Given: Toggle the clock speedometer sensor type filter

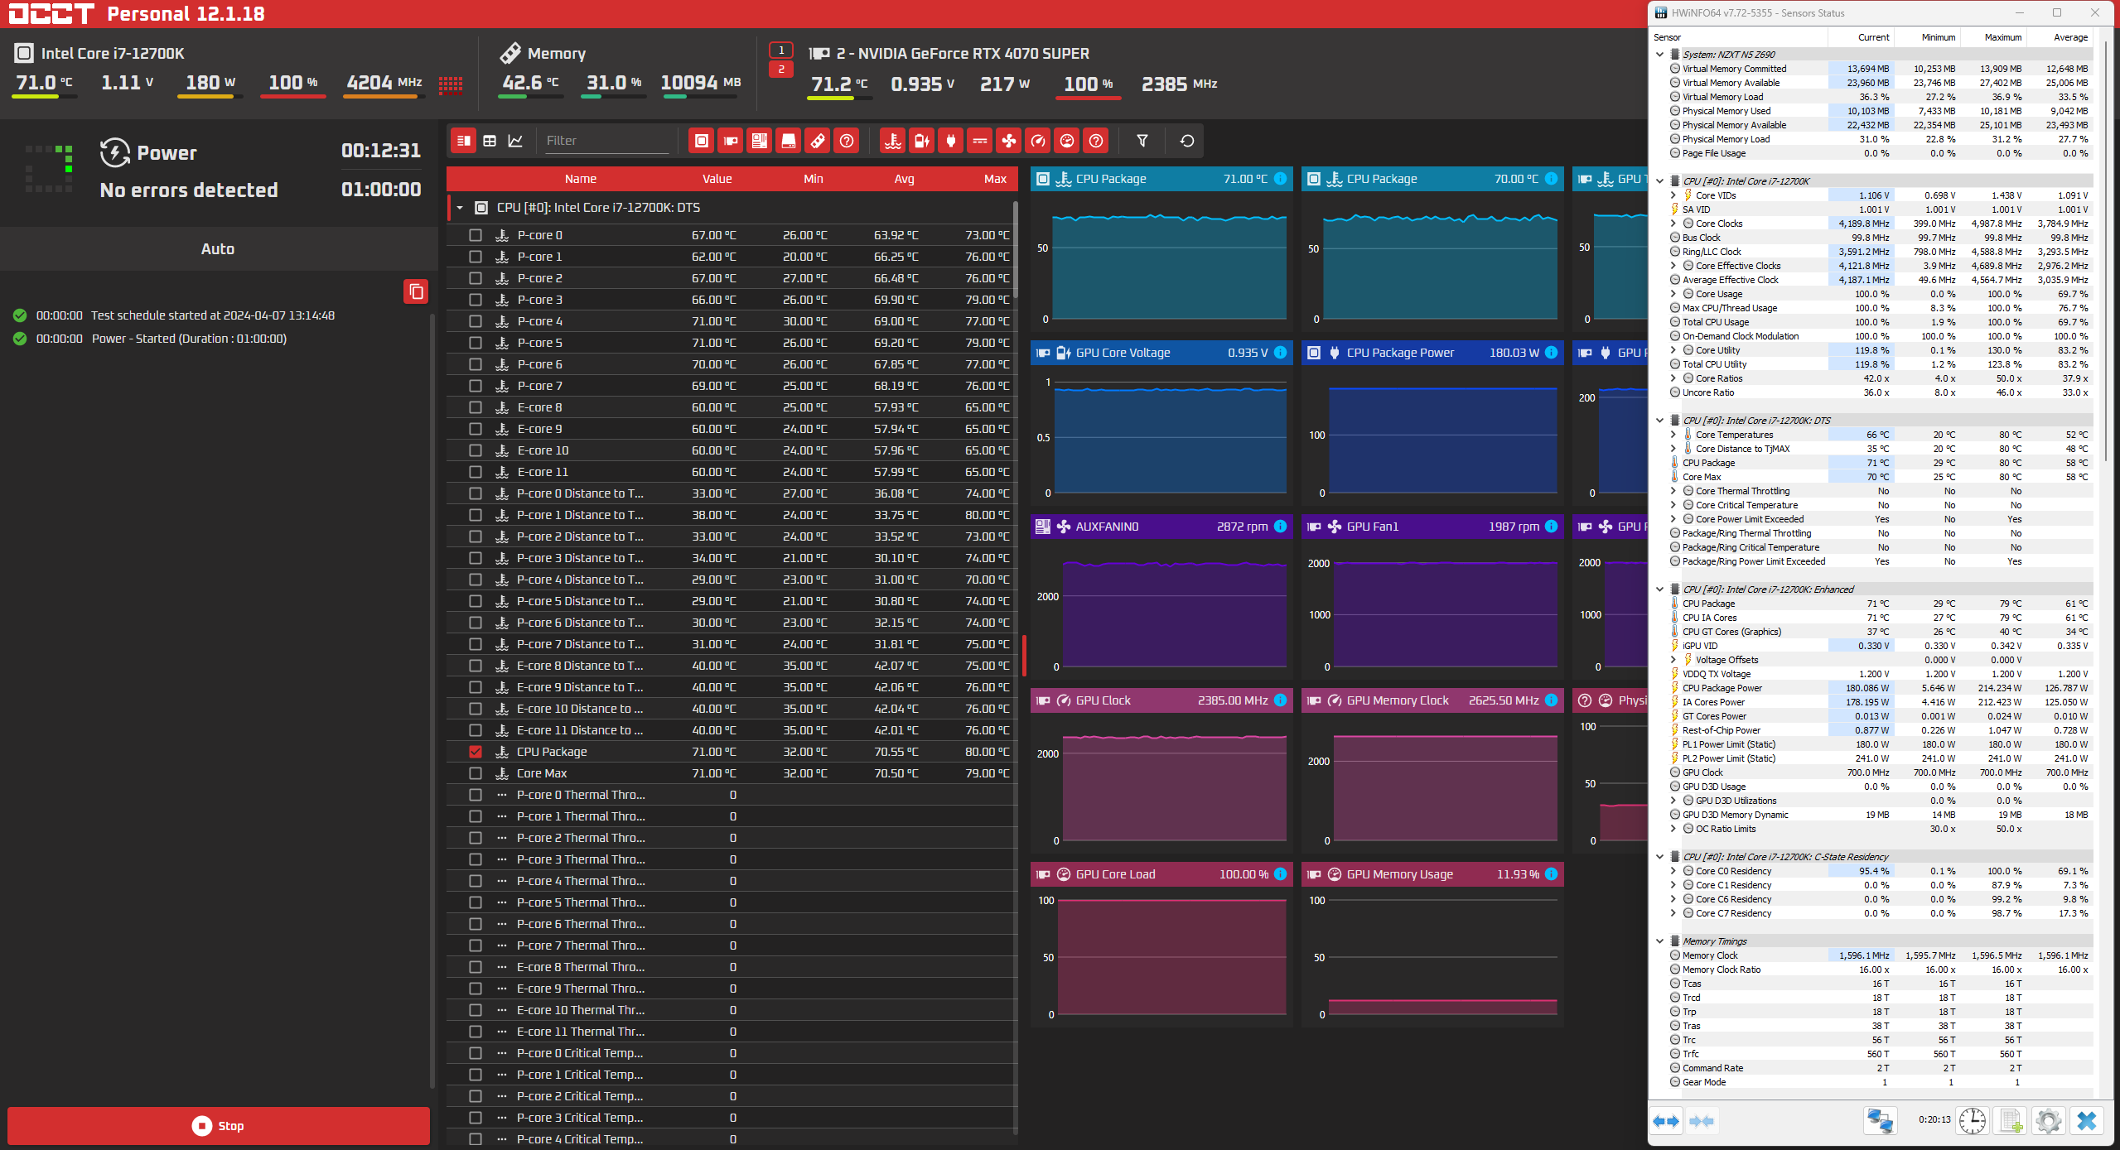Looking at the screenshot, I should coord(1038,141).
